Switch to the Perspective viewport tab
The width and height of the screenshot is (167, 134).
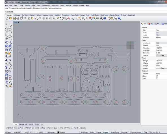[23, 124]
